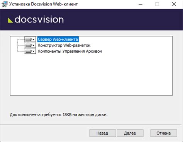
Task: Minimize the installer window
Action: pyautogui.click(x=141, y=4)
